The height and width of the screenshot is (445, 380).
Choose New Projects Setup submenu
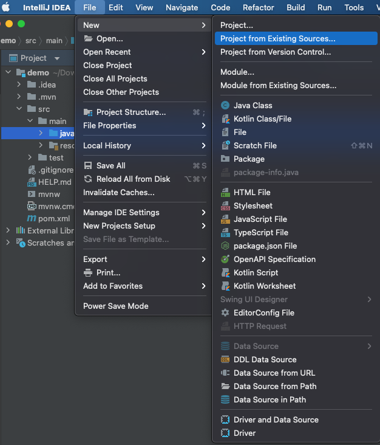pyautogui.click(x=144, y=226)
